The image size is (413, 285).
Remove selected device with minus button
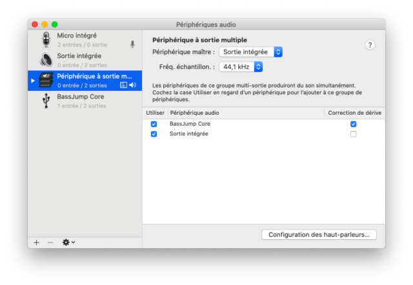pos(50,242)
